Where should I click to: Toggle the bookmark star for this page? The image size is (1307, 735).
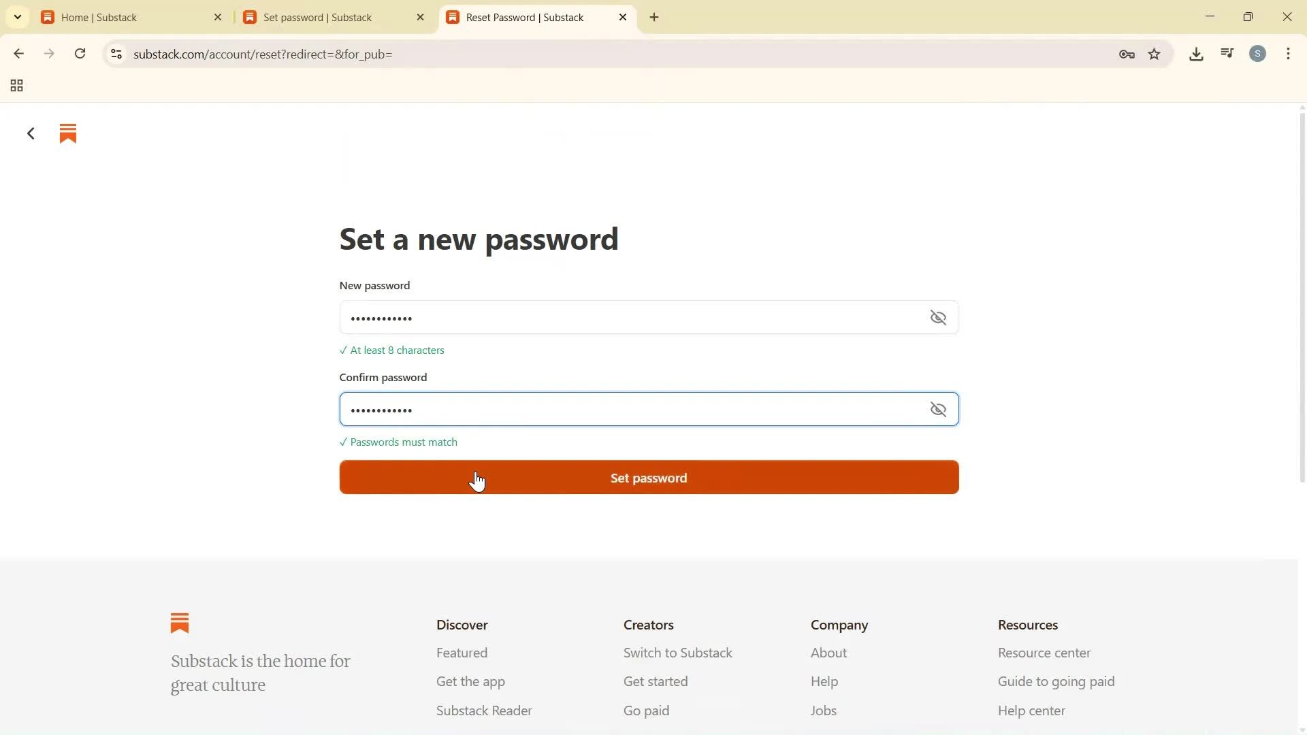1155,54
